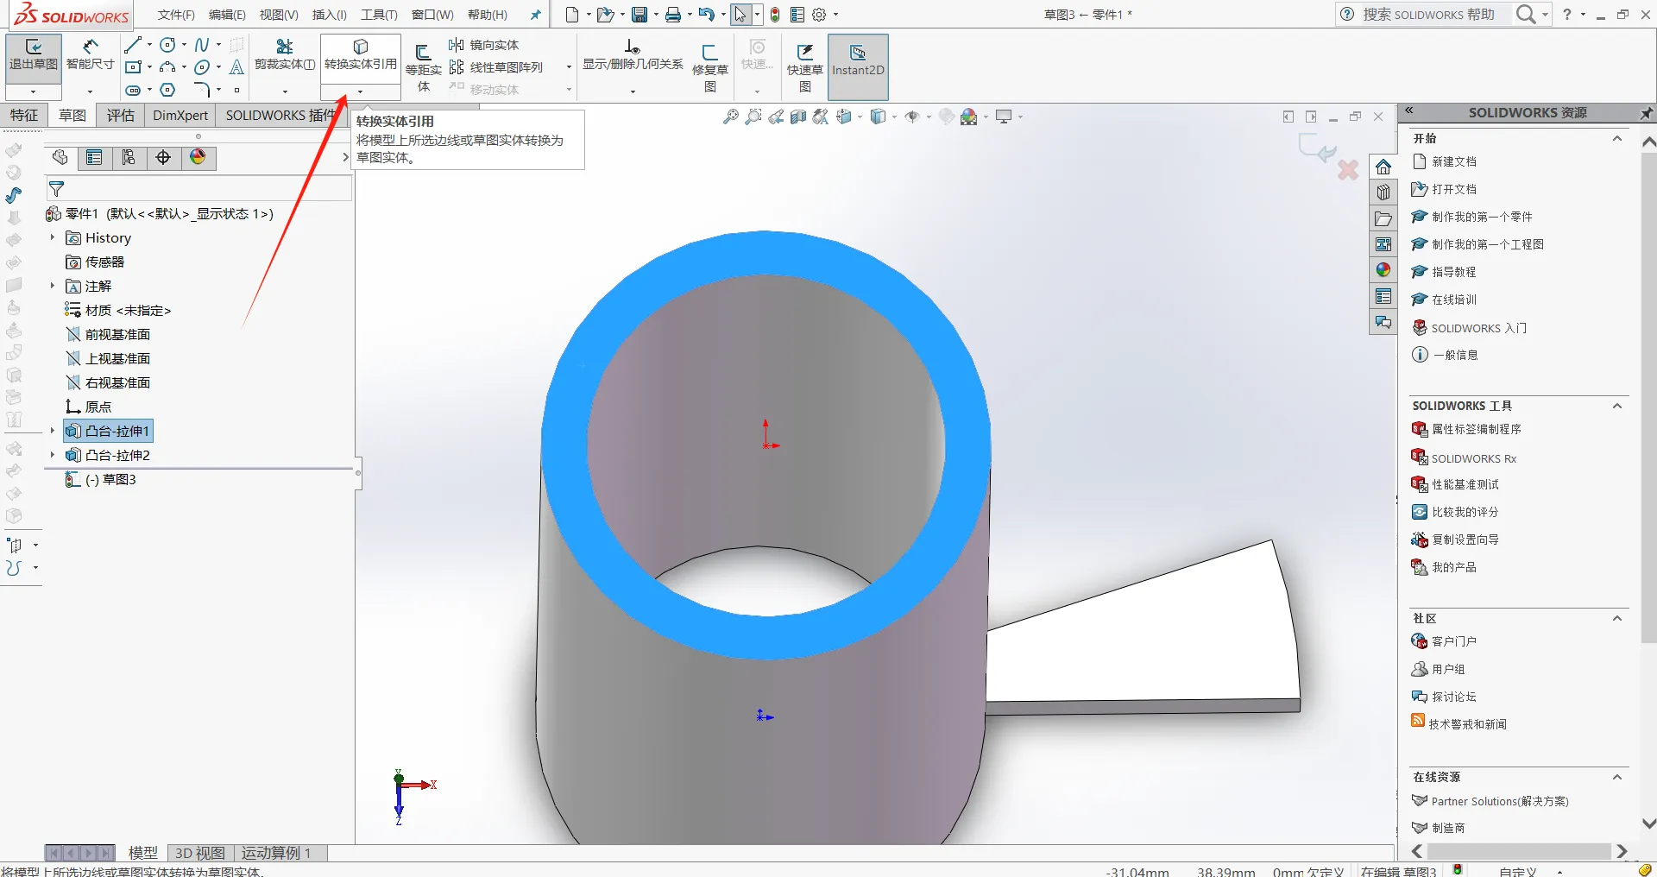
Task: Click the Zoom to Fit view icon
Action: click(731, 117)
